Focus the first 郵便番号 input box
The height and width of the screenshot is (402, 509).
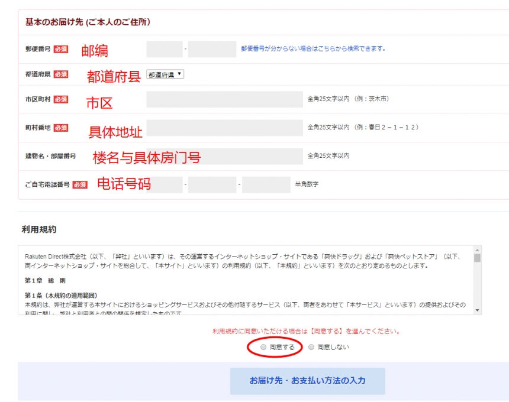(x=165, y=49)
